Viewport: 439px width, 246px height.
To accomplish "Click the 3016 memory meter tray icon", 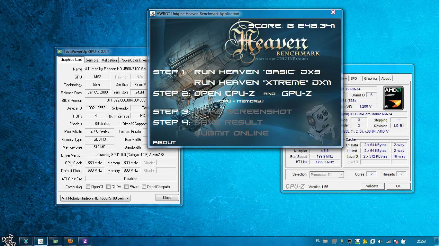I will [357, 242].
